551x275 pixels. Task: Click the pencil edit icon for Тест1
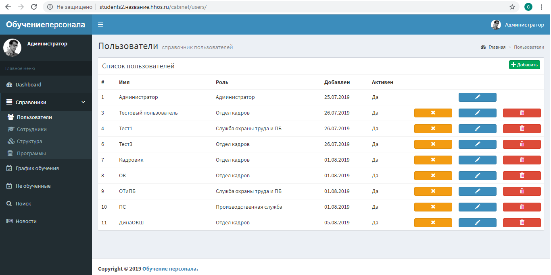coord(477,129)
